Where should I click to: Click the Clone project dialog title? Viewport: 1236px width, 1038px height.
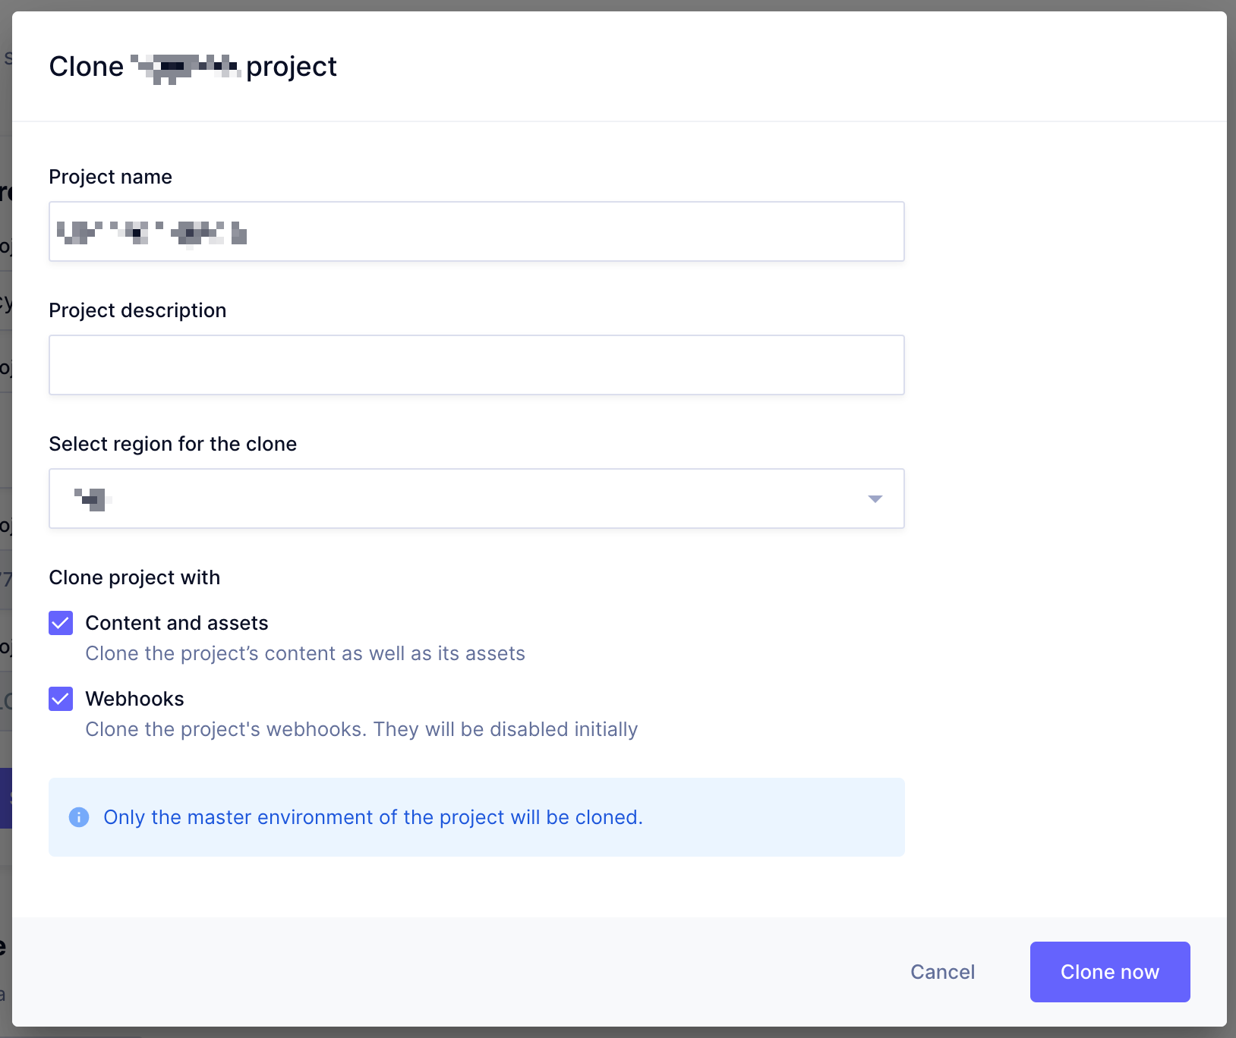tap(193, 67)
